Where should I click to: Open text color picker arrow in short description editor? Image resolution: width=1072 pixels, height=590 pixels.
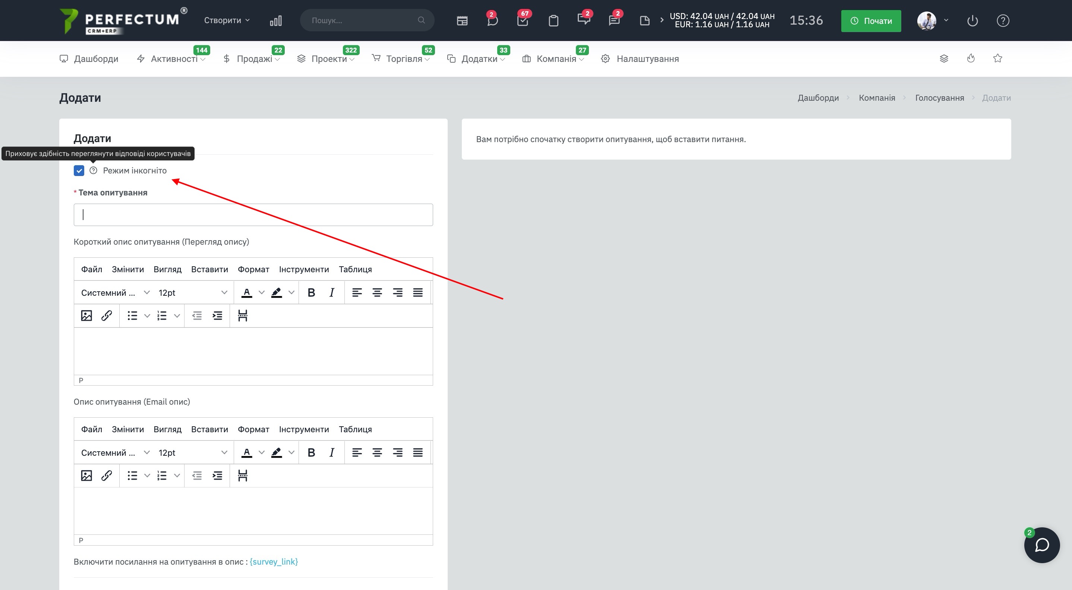coord(261,293)
